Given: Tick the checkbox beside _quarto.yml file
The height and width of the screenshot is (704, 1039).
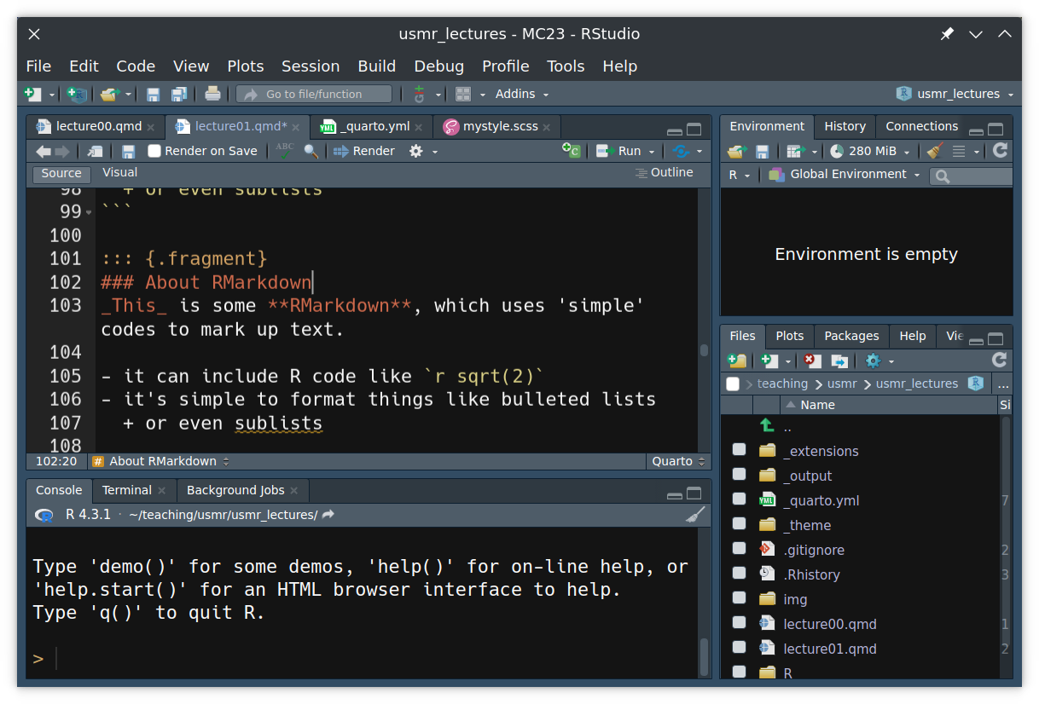Looking at the screenshot, I should (739, 499).
